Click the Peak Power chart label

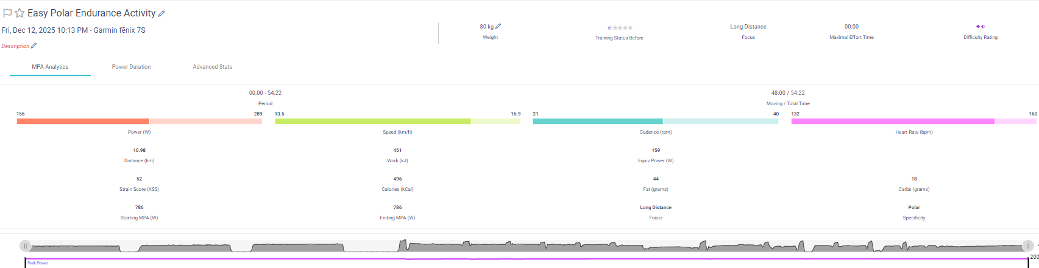[38, 263]
